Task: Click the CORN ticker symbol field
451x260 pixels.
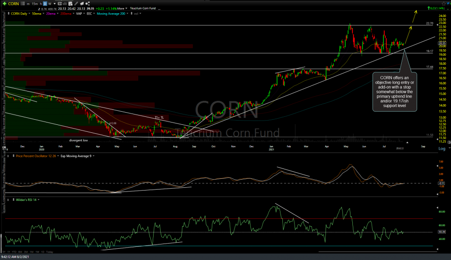Action: pyautogui.click(x=14, y=3)
